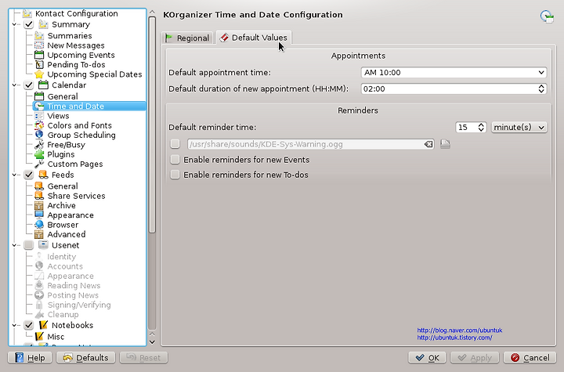Uncheck the Calendar component checkbox

click(x=29, y=85)
